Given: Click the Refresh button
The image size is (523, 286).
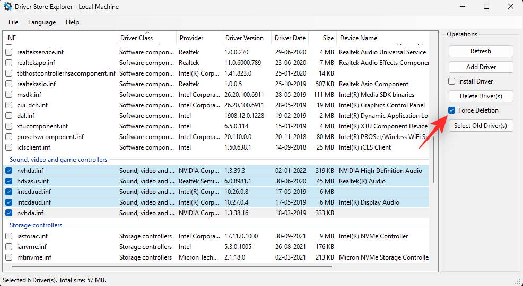Looking at the screenshot, I should [x=481, y=51].
